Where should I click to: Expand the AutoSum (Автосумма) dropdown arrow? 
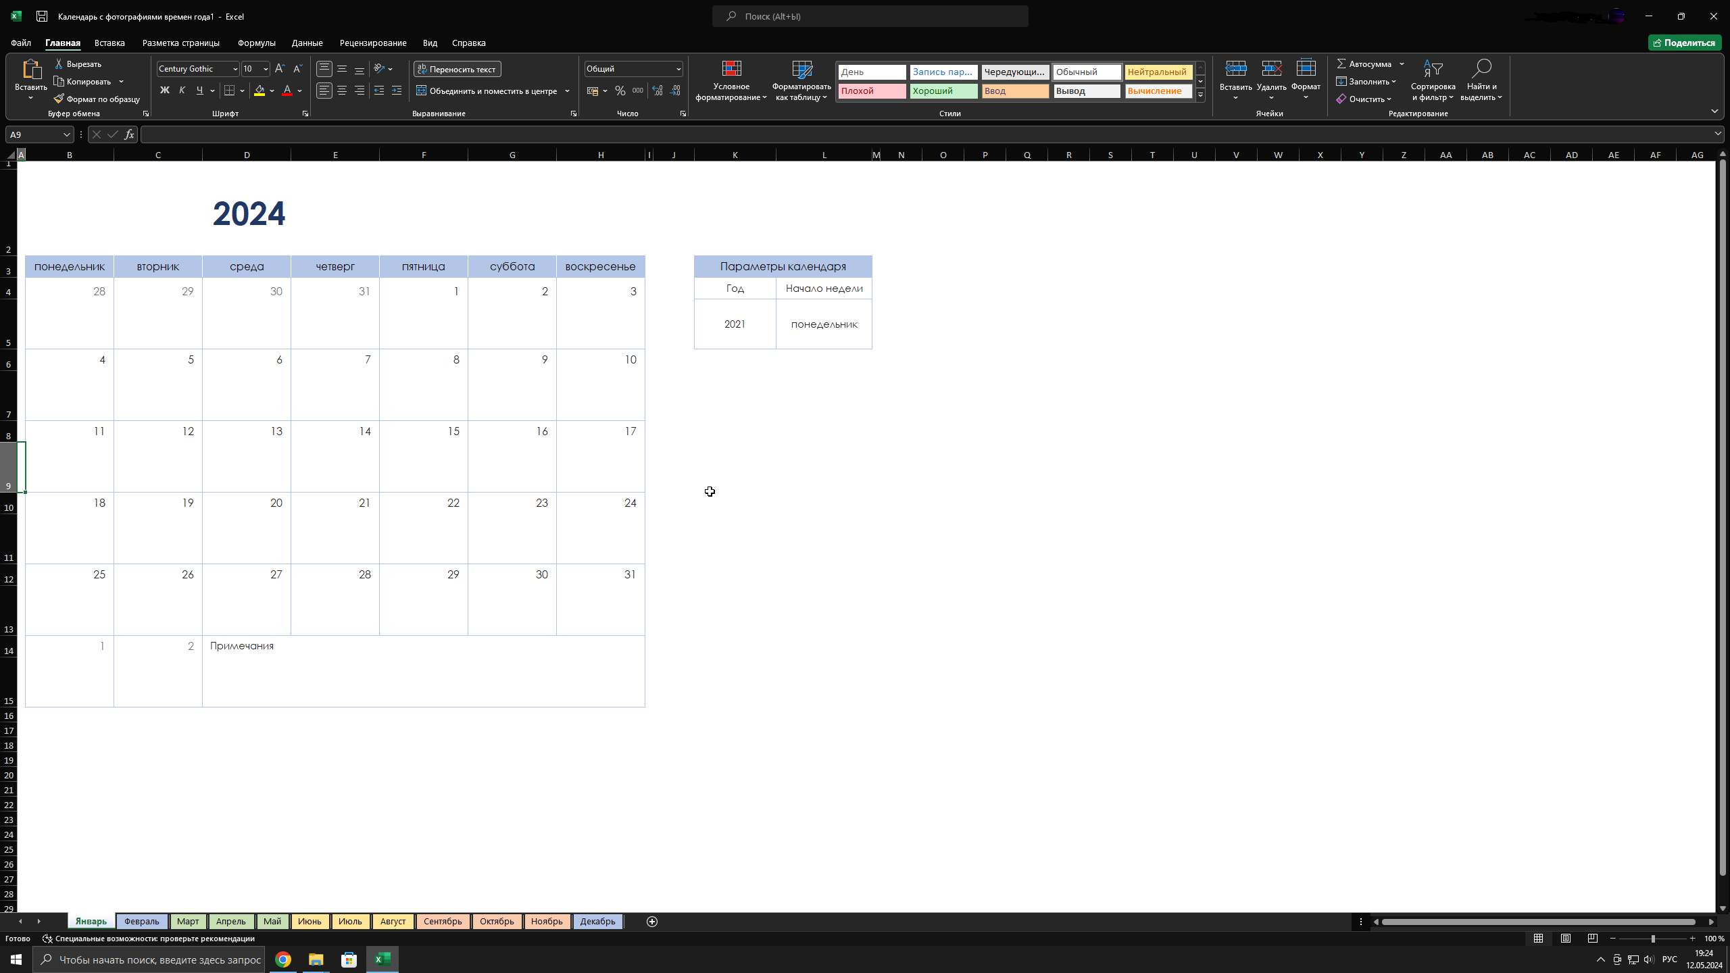point(1402,64)
